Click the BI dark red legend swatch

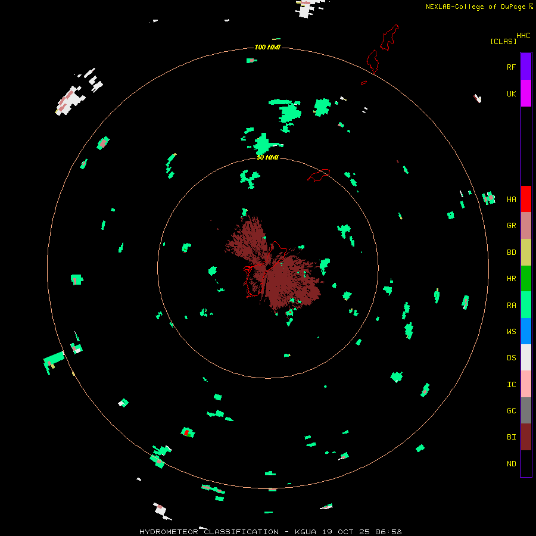[x=526, y=437]
